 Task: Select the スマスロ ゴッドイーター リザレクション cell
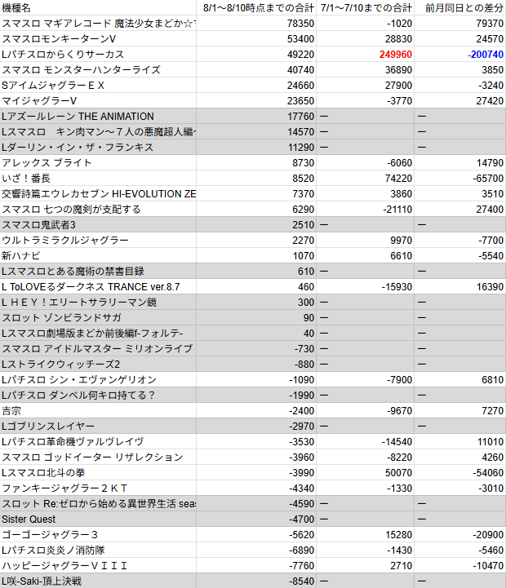coord(98,458)
